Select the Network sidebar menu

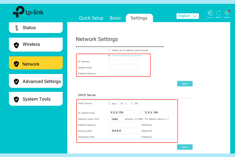point(36,63)
